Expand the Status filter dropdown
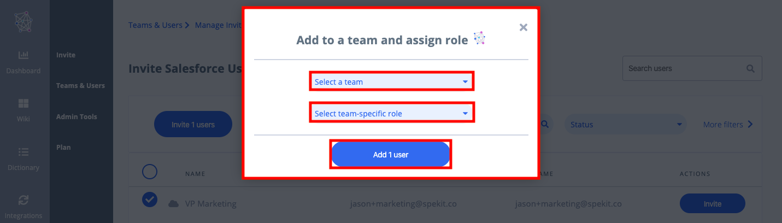Image resolution: width=782 pixels, height=223 pixels. click(625, 125)
